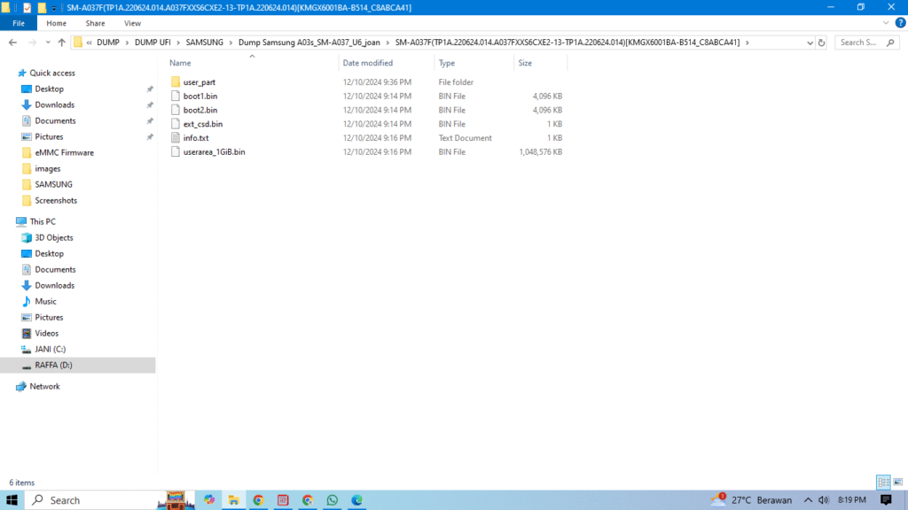Sort files by the Size column

(525, 63)
